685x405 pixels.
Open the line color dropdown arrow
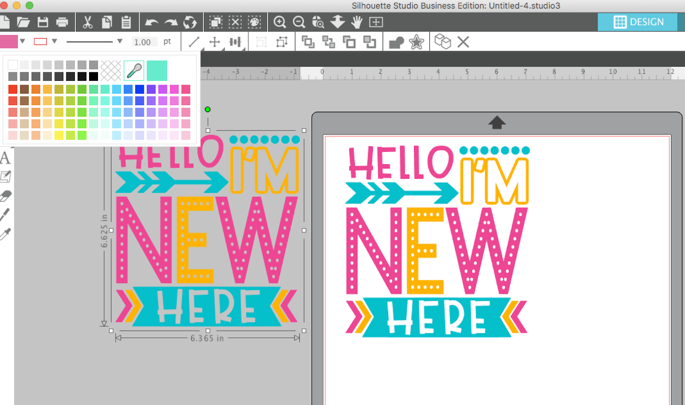54,41
